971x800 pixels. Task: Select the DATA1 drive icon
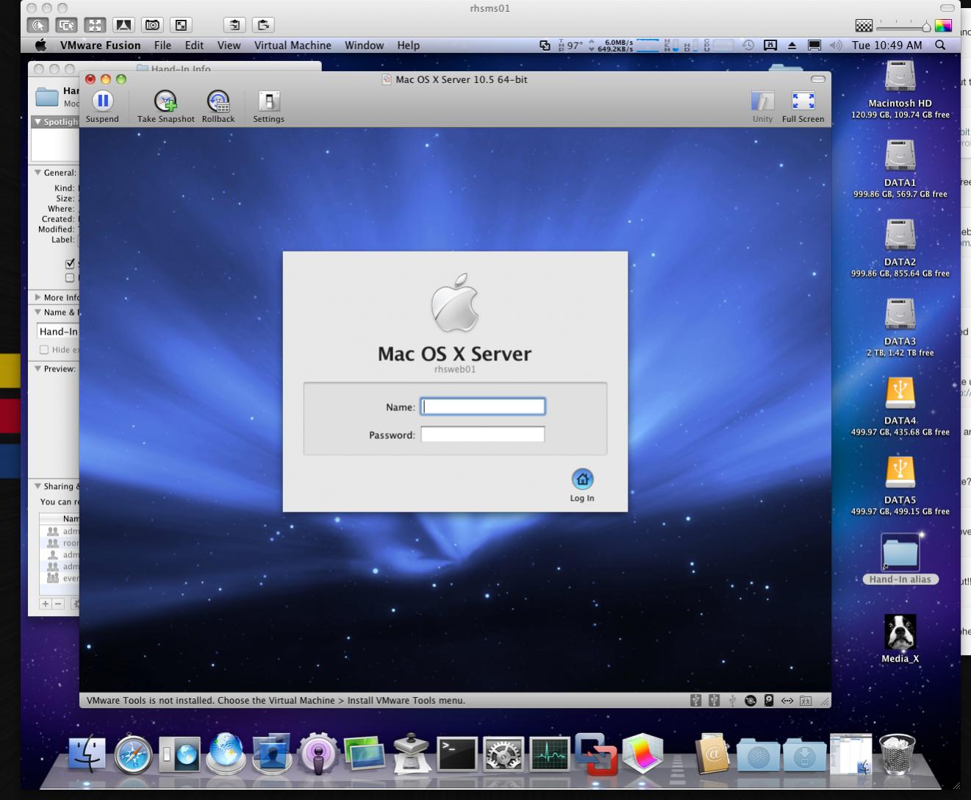pyautogui.click(x=900, y=157)
